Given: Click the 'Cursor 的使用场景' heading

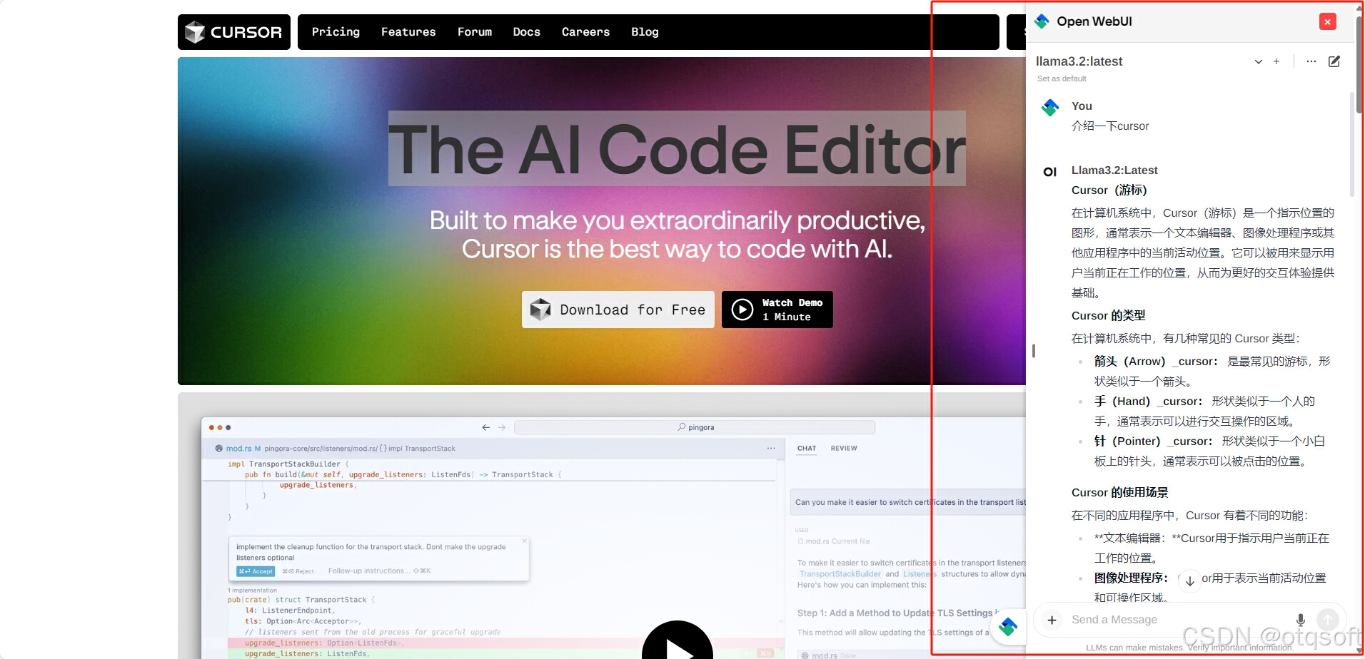Looking at the screenshot, I should (1119, 492).
